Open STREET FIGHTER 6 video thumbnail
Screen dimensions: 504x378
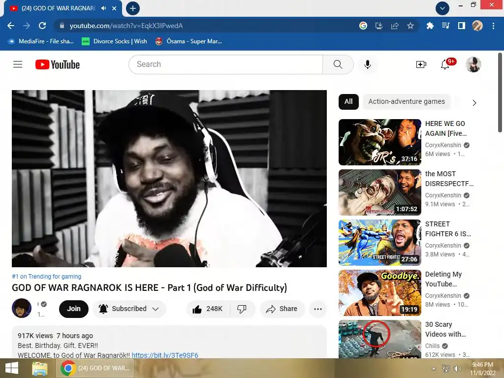point(379,242)
